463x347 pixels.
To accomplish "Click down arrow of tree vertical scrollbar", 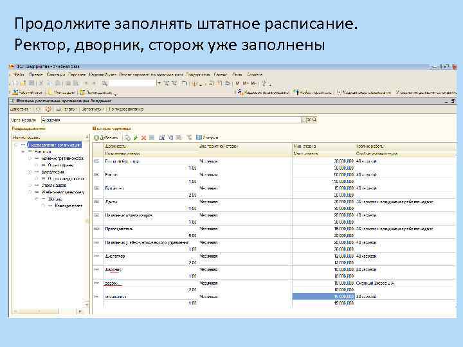I will click(87, 305).
